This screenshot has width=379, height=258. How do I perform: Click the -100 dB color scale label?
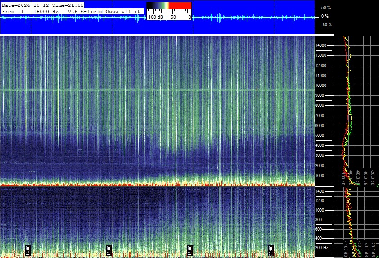[x=155, y=18]
